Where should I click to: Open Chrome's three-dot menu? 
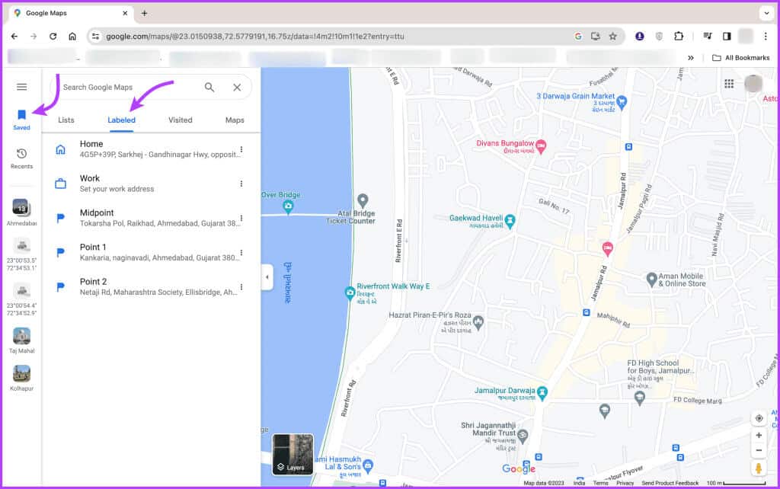click(x=766, y=37)
